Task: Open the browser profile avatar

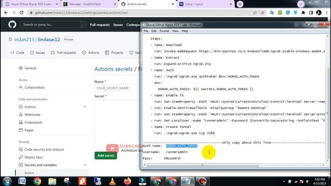Action: tap(319, 12)
